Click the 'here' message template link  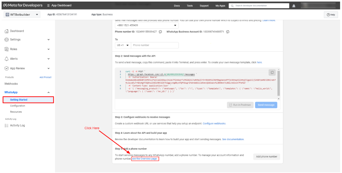[x=259, y=62]
